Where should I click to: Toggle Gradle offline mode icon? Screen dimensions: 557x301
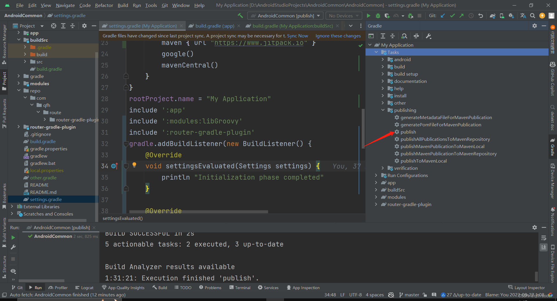pyautogui.click(x=416, y=36)
